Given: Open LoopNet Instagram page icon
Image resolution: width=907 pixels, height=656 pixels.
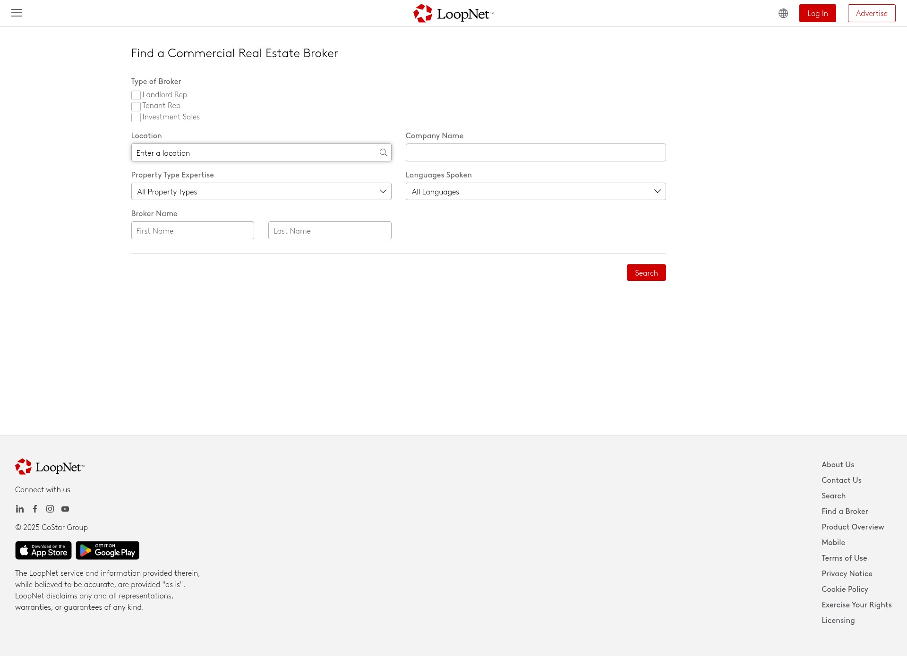Looking at the screenshot, I should pos(50,509).
